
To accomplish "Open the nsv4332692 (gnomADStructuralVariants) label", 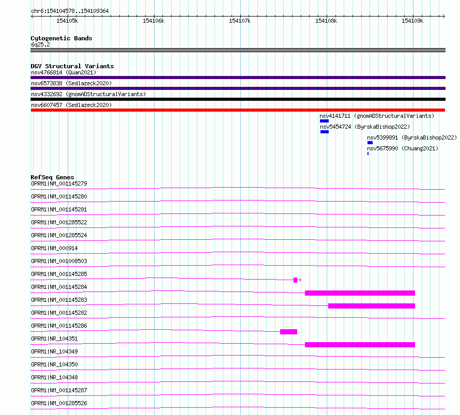I will tap(88, 94).
